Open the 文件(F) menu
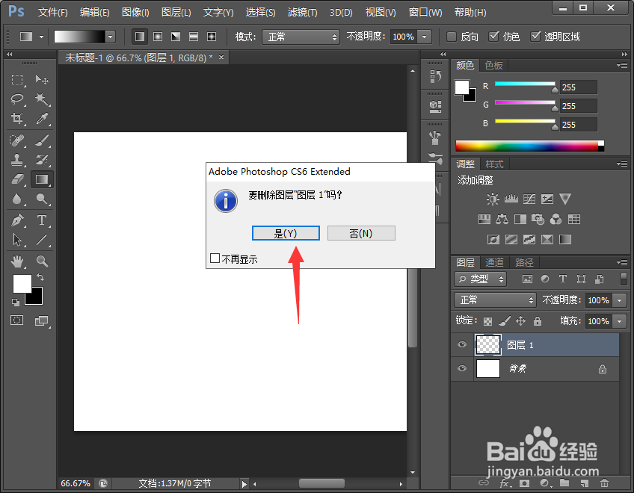 coord(52,13)
